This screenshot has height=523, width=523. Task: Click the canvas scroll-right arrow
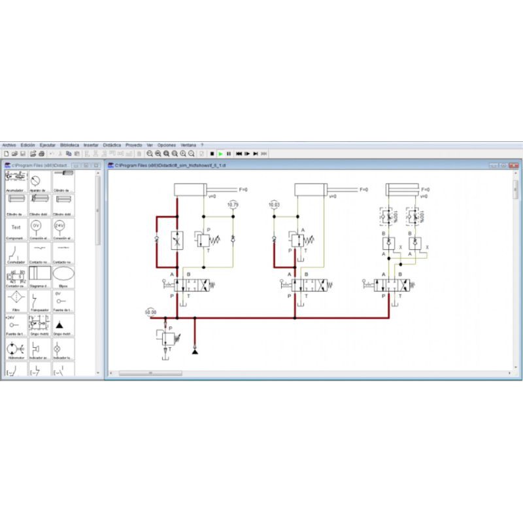tap(510, 373)
